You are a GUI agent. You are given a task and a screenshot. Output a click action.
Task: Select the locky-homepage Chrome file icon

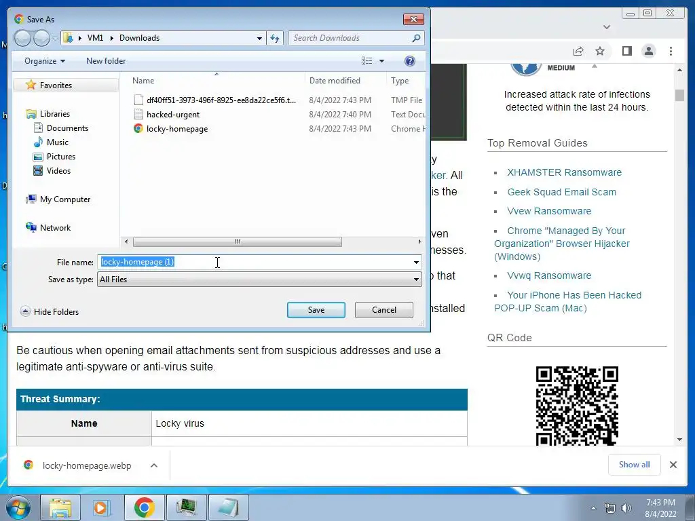[138, 128]
